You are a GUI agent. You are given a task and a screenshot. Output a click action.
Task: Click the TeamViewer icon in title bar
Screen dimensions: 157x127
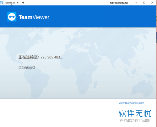pyautogui.click(x=1, y=3)
